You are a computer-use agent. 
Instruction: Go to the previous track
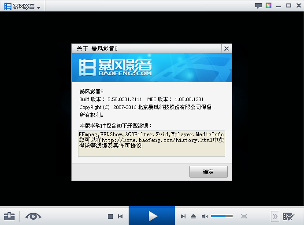(x=120, y=216)
